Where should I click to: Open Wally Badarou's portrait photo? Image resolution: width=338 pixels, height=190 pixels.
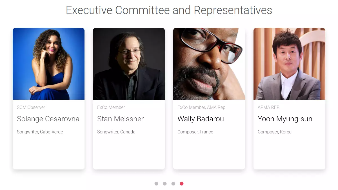click(x=209, y=64)
